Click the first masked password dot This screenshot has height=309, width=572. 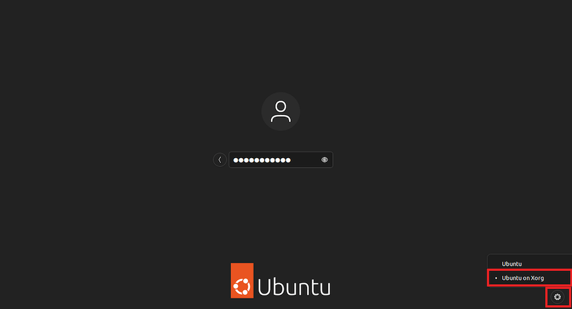[236, 160]
